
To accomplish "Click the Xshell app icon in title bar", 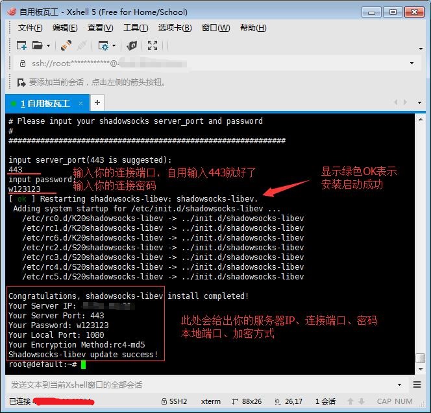I will (x=12, y=12).
